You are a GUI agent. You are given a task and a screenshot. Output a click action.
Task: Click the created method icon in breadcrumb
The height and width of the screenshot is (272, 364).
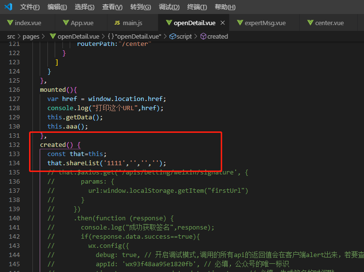pyautogui.click(x=203, y=36)
